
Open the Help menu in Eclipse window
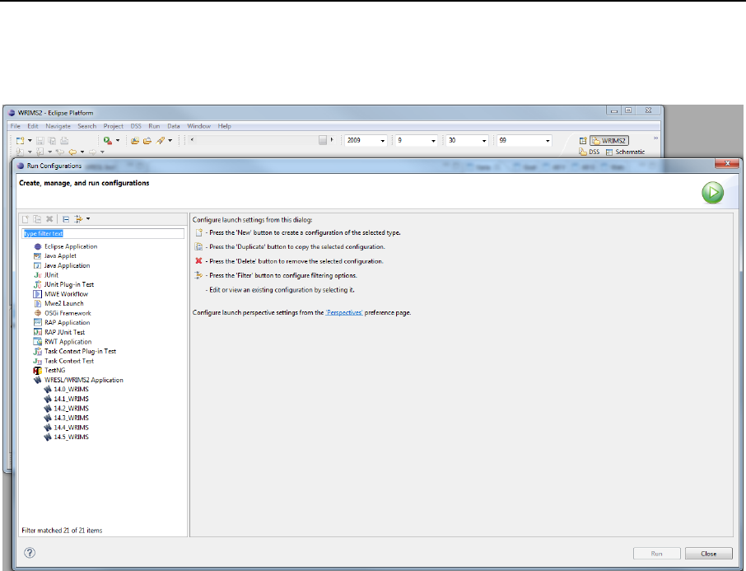225,126
